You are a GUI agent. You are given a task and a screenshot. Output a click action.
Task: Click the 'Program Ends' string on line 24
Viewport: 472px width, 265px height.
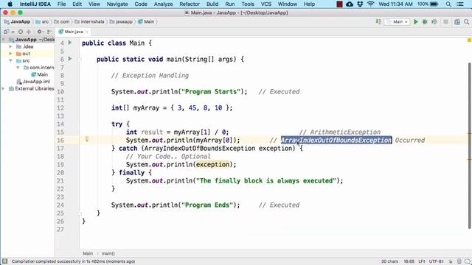(x=207, y=205)
